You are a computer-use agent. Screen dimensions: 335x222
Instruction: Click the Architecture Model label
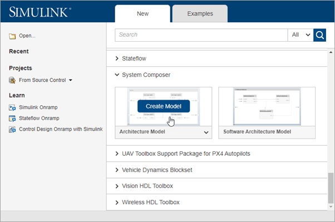142,132
